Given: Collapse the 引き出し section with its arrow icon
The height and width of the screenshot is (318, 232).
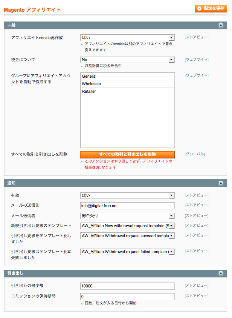Looking at the screenshot, I should tap(221, 273).
